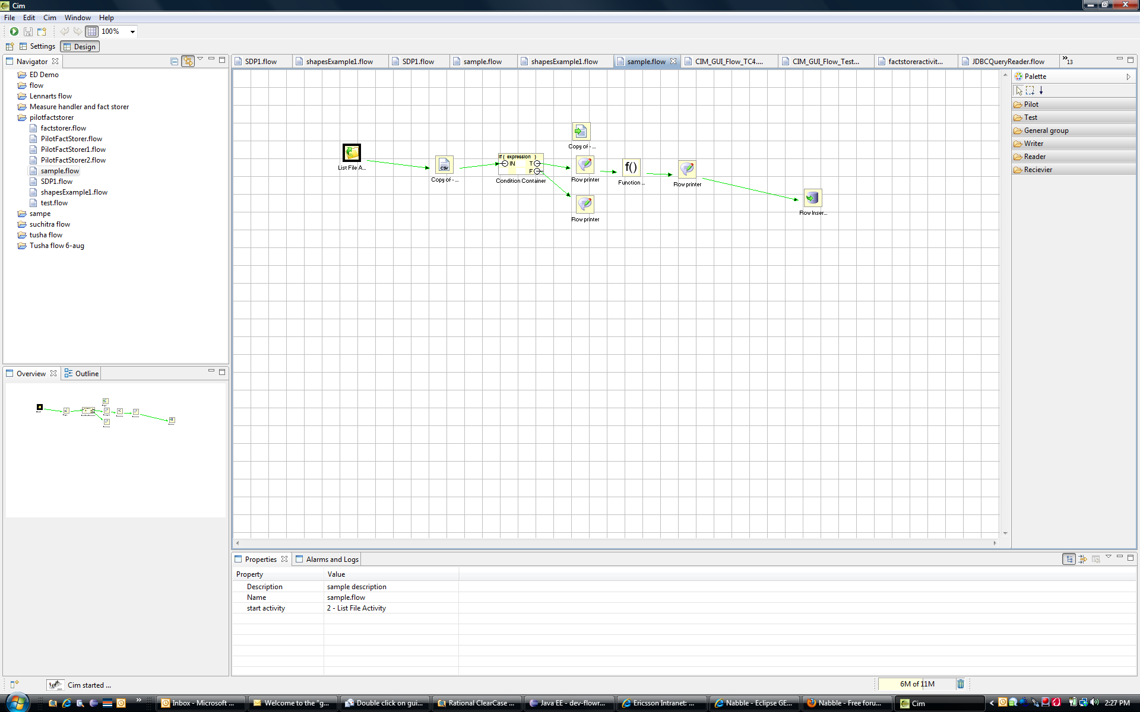The height and width of the screenshot is (712, 1140).
Task: Click the Save floppy disk icon
Action: tap(28, 31)
